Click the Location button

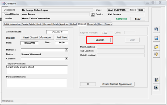[x=100, y=40]
